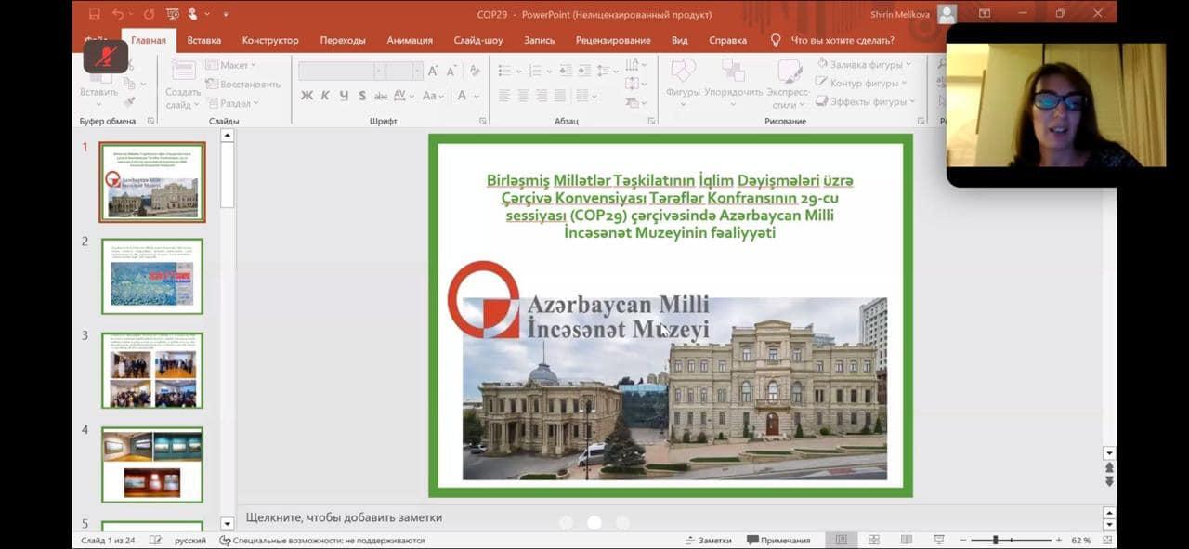Open the Рецензирование tab
The image size is (1189, 549).
click(613, 41)
